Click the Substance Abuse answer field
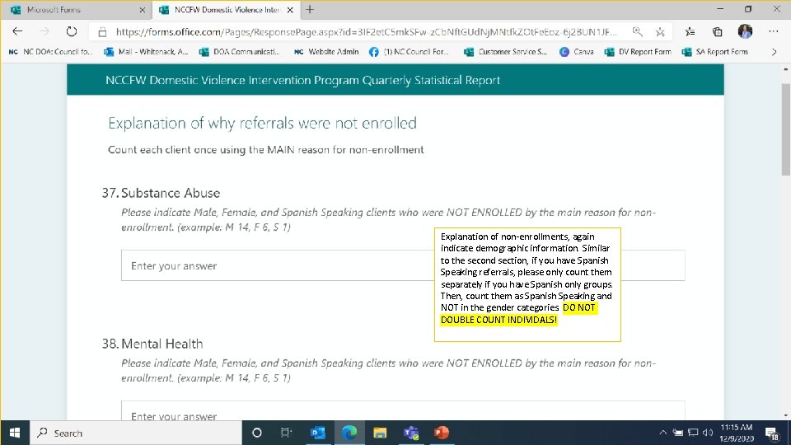 click(x=403, y=265)
